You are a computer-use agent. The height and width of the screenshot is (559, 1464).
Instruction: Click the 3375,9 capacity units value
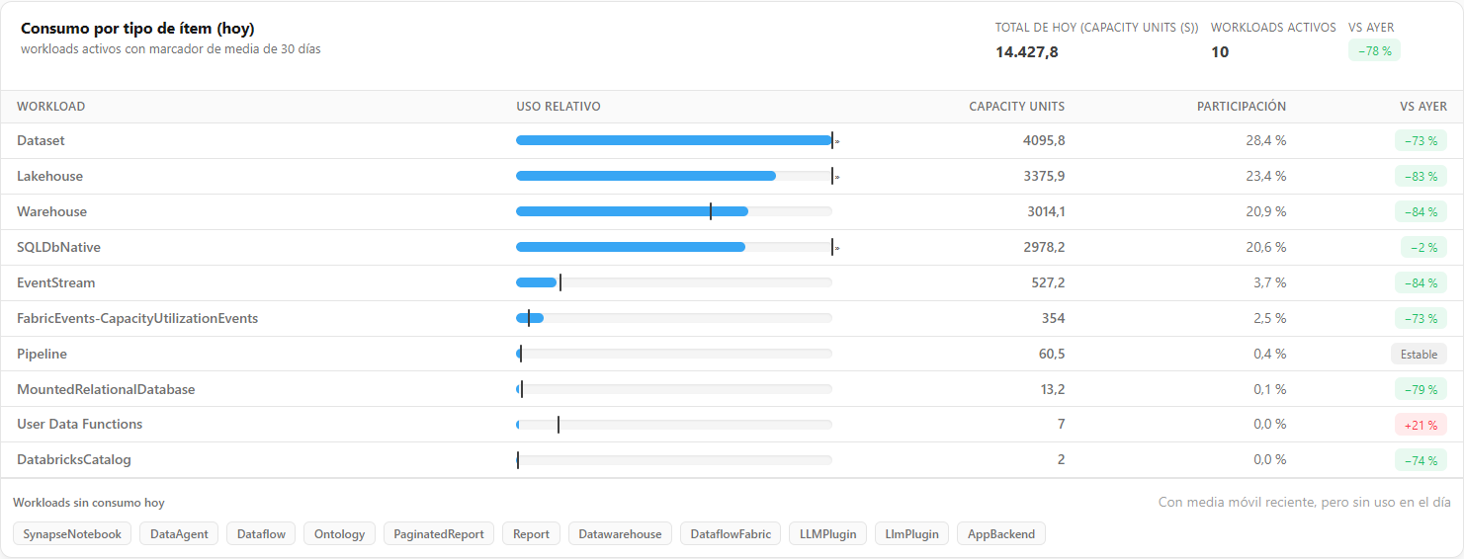point(1044,176)
